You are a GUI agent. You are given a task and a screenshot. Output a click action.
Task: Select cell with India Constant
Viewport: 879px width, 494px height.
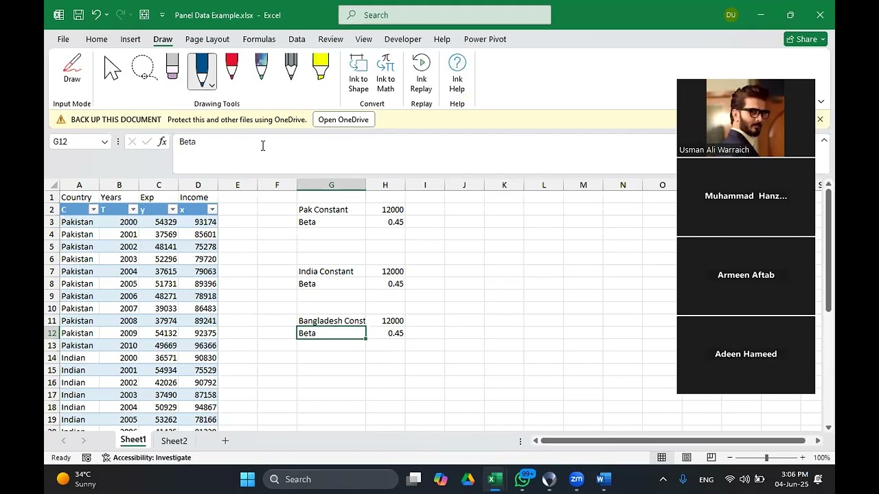pos(331,272)
